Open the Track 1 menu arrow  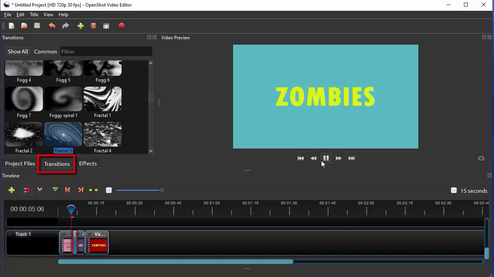tap(10, 234)
